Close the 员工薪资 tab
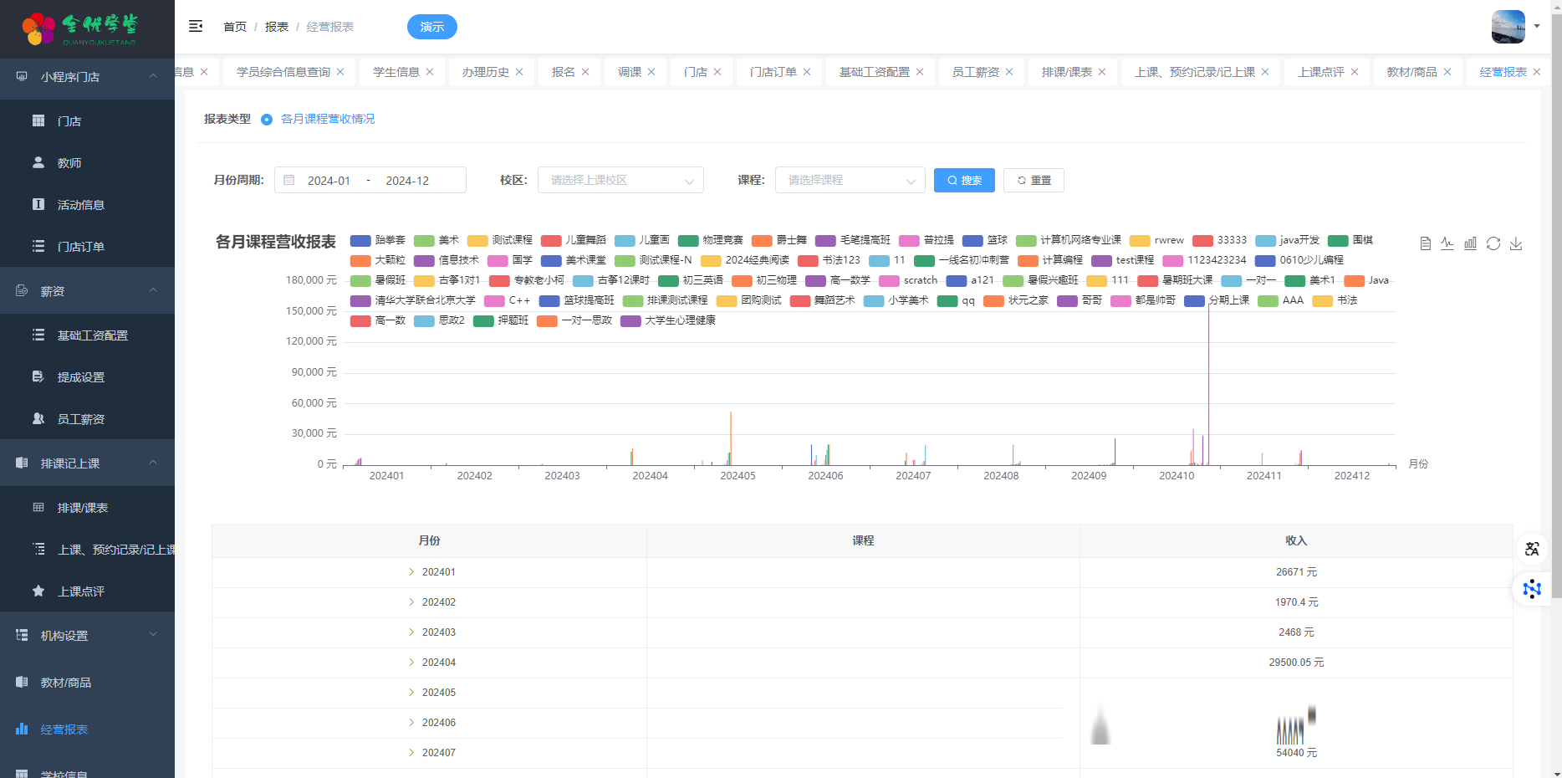 [x=1009, y=72]
